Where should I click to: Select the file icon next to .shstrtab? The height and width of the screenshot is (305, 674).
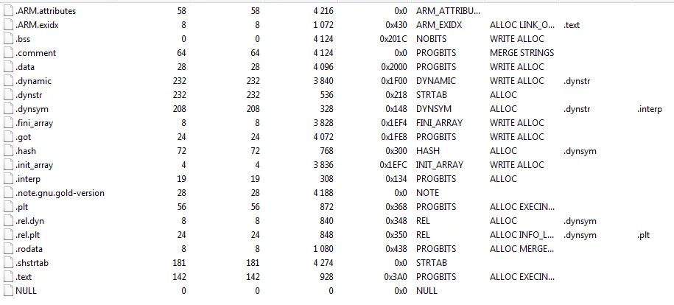[8, 263]
